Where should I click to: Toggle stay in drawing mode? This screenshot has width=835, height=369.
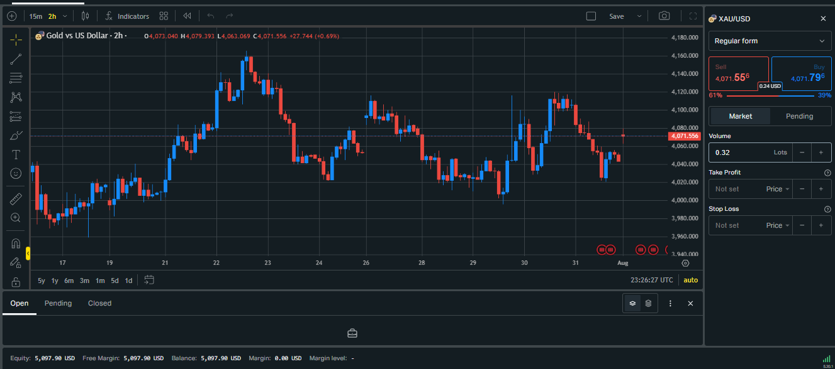tap(16, 262)
